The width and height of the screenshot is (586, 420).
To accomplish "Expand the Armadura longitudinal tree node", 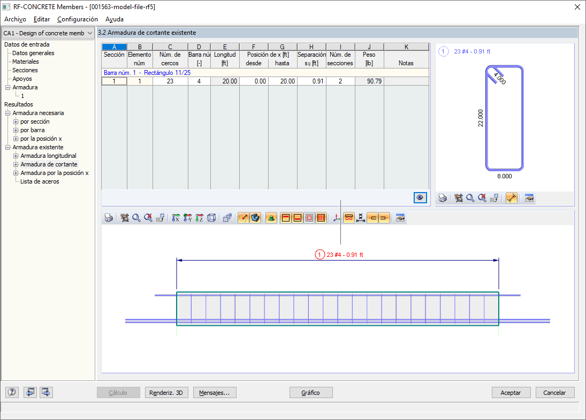I will (16, 156).
